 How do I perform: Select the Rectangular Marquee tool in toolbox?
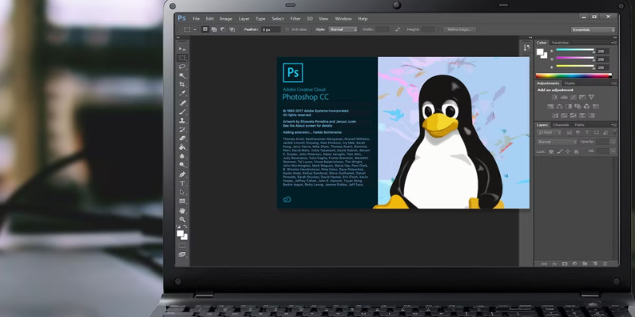click(x=182, y=58)
